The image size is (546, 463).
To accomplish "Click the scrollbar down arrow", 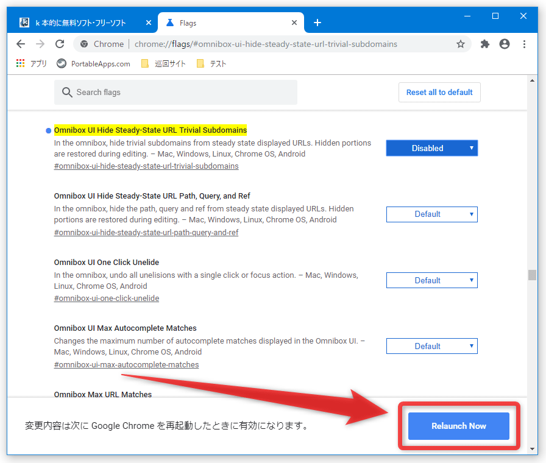I will pos(532,449).
